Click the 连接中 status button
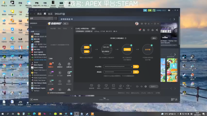The width and height of the screenshot is (207, 116). 153,86
